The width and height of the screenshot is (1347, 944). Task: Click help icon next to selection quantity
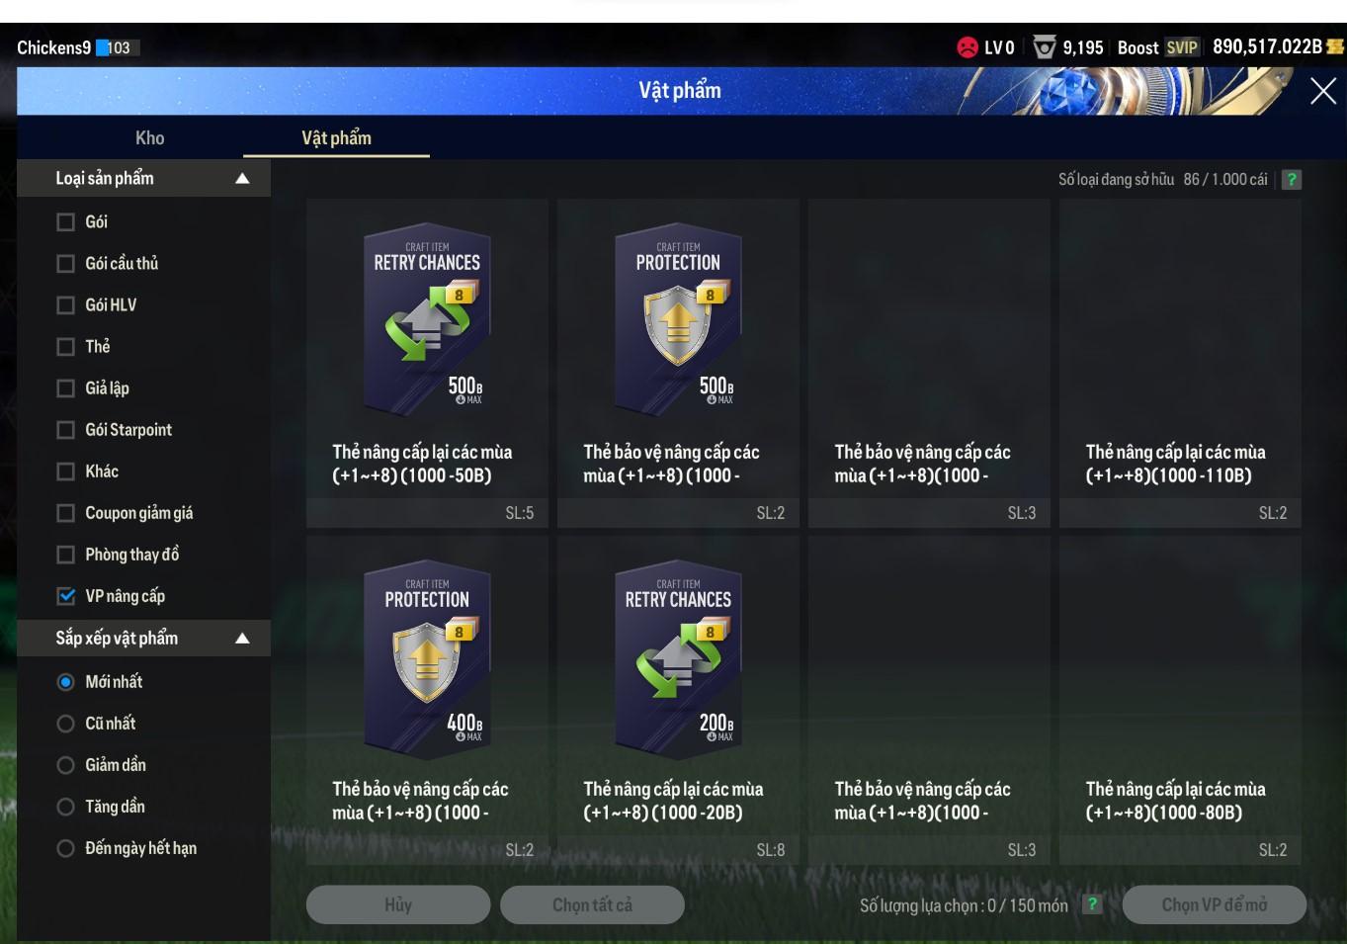point(1092,904)
